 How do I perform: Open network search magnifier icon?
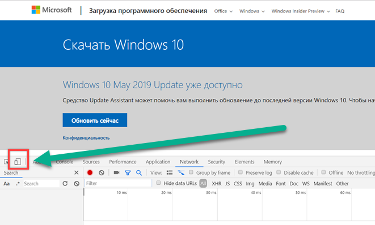[x=139, y=173]
